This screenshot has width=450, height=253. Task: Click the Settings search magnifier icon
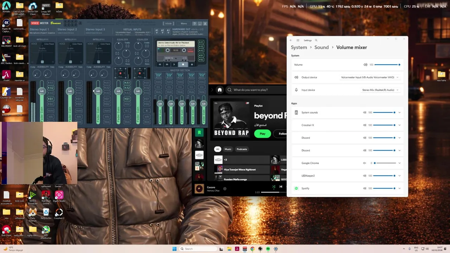coord(316,40)
